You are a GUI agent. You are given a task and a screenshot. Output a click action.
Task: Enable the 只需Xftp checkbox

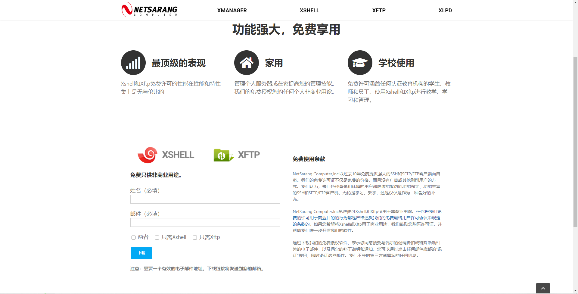(195, 238)
